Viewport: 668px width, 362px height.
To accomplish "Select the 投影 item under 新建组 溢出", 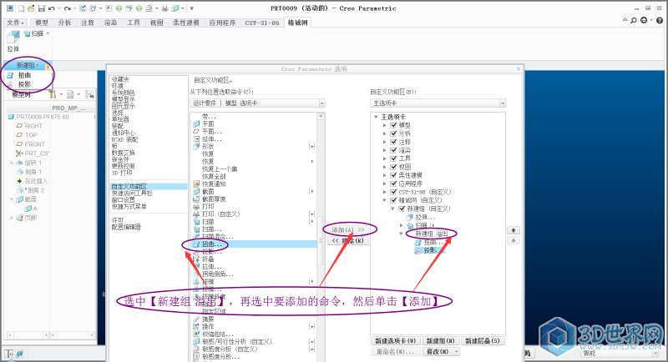I will 429,250.
